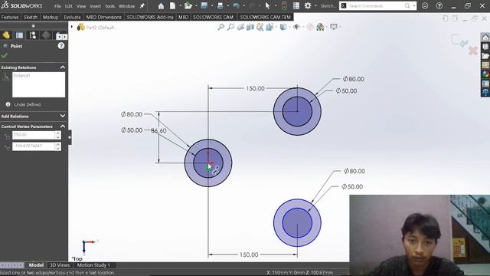Switch to FeatureManager design tree tab icon

(6, 35)
